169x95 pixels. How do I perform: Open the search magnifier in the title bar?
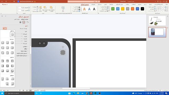pyautogui.click(x=98, y=1)
